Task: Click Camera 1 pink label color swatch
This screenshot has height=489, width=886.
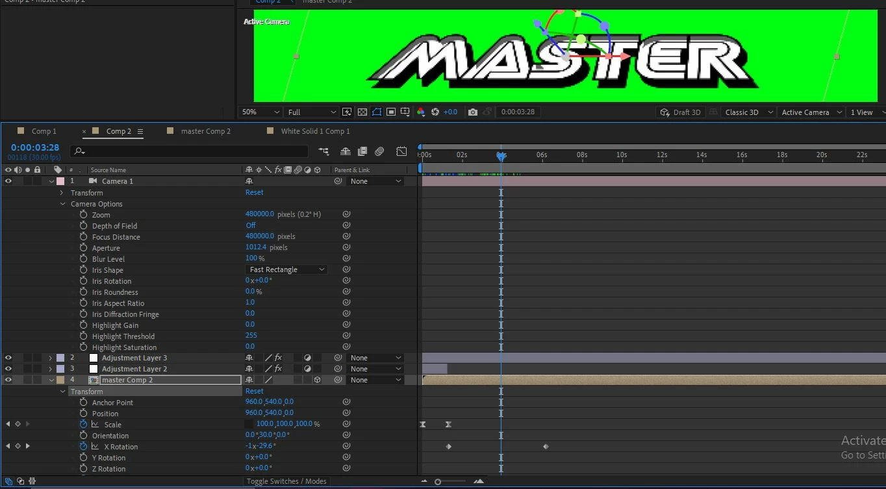Action: pyautogui.click(x=60, y=181)
